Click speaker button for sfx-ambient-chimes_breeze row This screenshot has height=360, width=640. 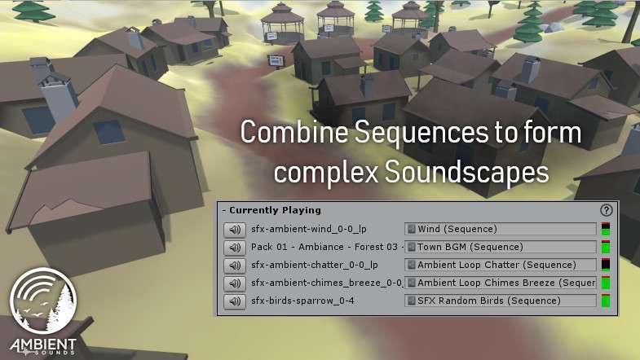click(235, 283)
